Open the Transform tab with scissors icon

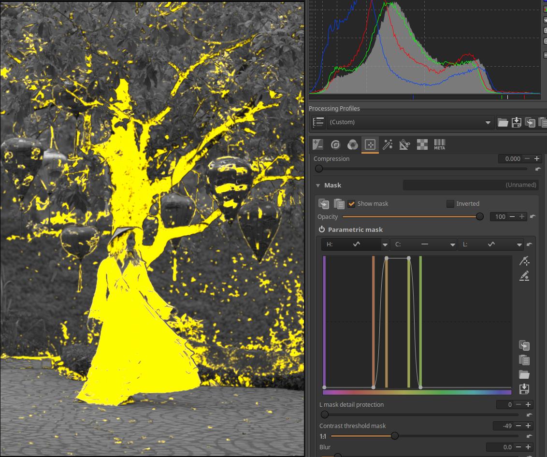[404, 144]
